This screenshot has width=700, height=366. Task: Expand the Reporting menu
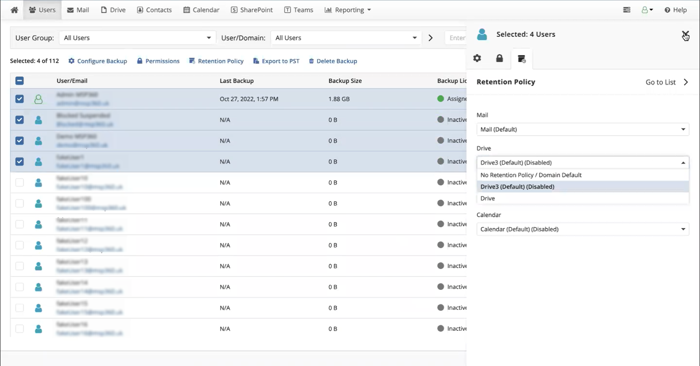click(x=348, y=10)
